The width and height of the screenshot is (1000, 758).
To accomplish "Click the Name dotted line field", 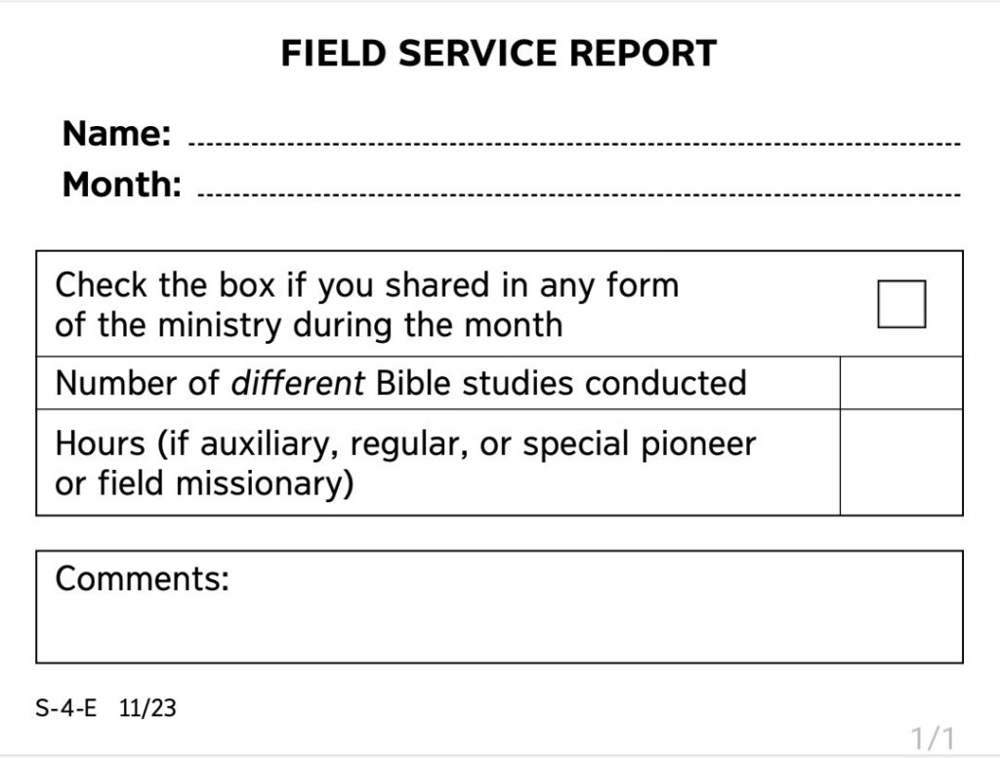I will 574,143.
